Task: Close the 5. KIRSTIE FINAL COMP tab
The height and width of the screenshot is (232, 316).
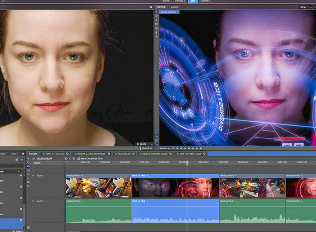Action: tap(205, 154)
